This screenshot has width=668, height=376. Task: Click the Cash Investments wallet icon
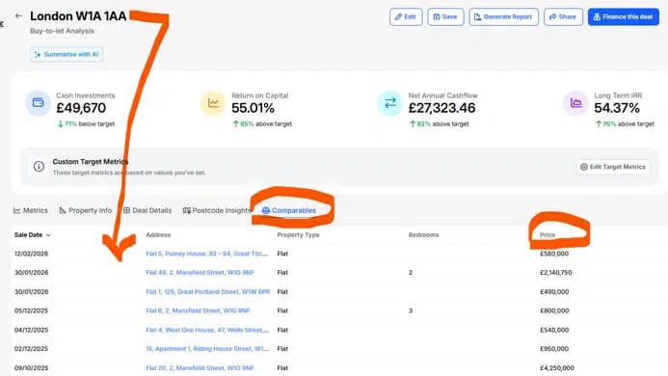(38, 103)
